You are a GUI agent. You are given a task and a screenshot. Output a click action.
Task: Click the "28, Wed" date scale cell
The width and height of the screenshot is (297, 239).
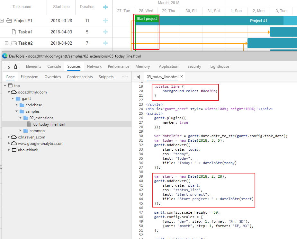pyautogui.click(x=146, y=11)
